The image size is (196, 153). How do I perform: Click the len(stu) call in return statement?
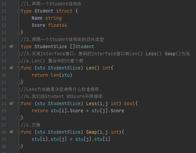[61, 75]
